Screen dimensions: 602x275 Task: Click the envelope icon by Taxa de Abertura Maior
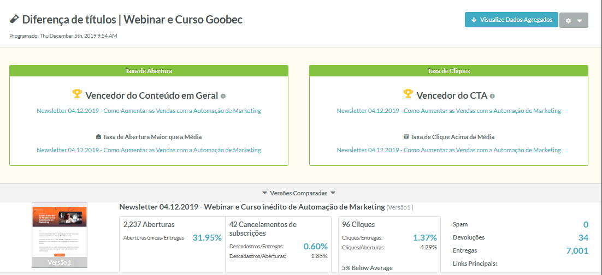coord(98,136)
